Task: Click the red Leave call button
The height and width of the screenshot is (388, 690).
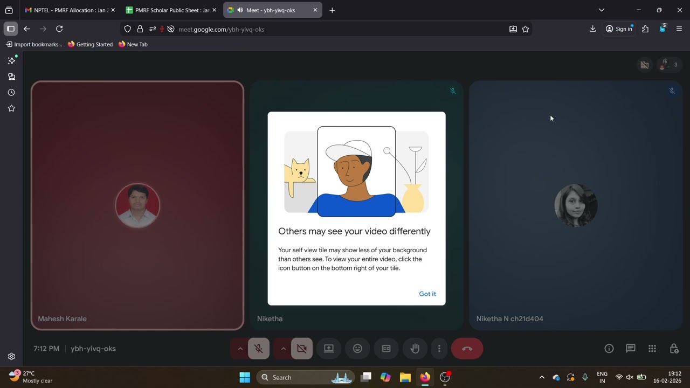Action: (x=467, y=349)
